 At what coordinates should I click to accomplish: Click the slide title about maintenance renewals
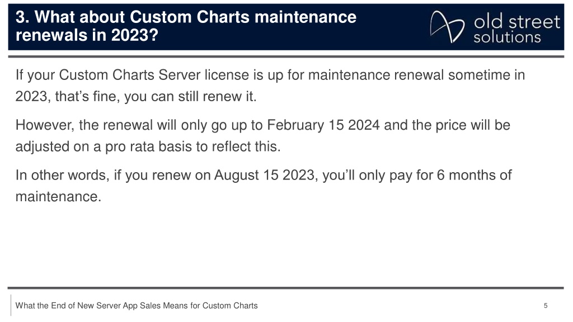pyautogui.click(x=186, y=26)
